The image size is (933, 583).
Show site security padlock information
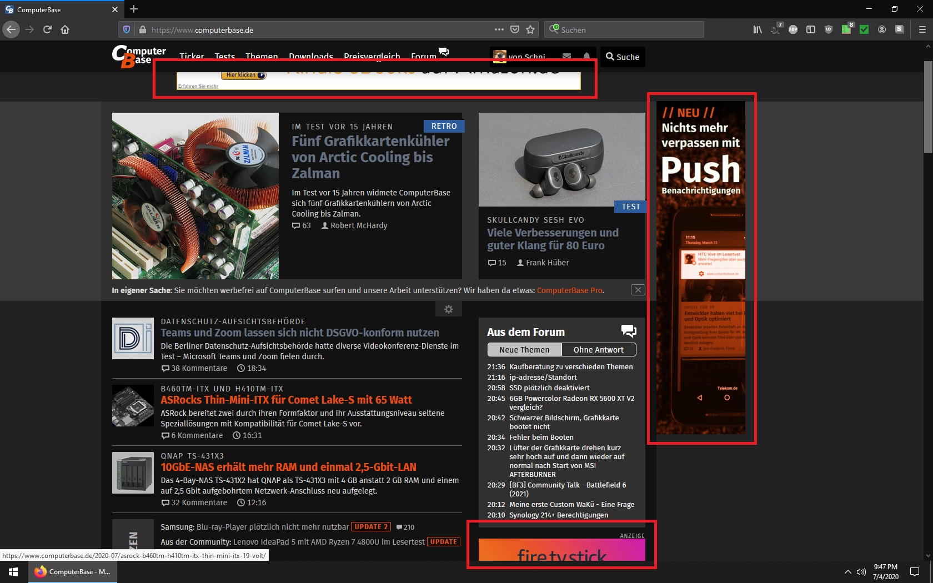tap(142, 29)
